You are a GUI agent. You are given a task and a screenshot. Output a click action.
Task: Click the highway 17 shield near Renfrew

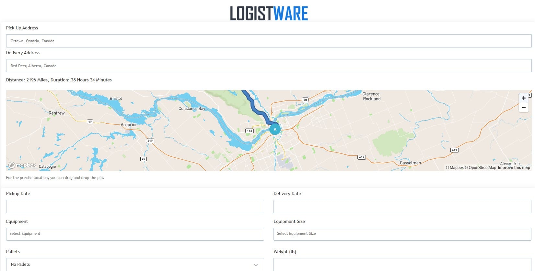pos(90,122)
